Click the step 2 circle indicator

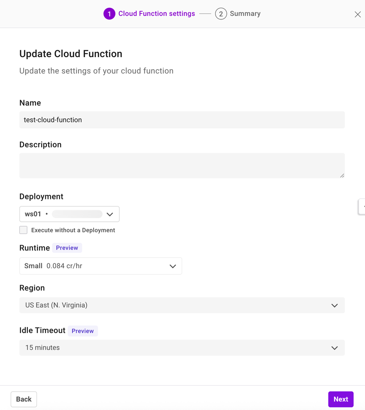[x=221, y=13]
